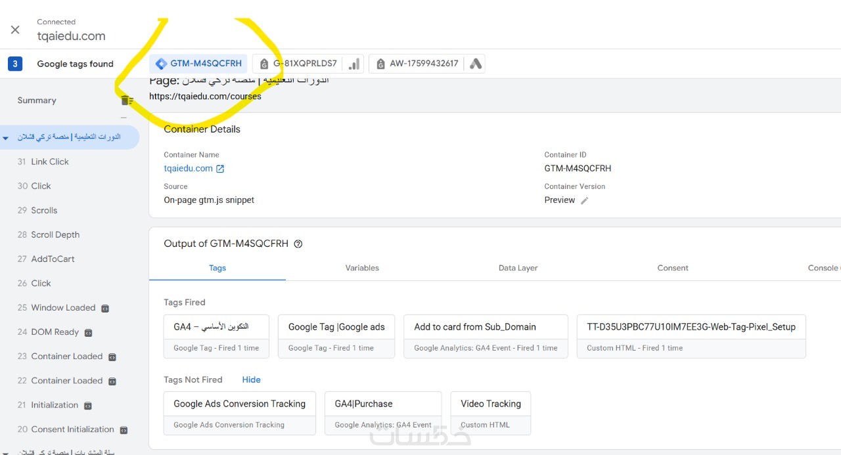Select the G-81XQPRLDS7 Google tag chip
The image size is (841, 455).
coord(308,64)
